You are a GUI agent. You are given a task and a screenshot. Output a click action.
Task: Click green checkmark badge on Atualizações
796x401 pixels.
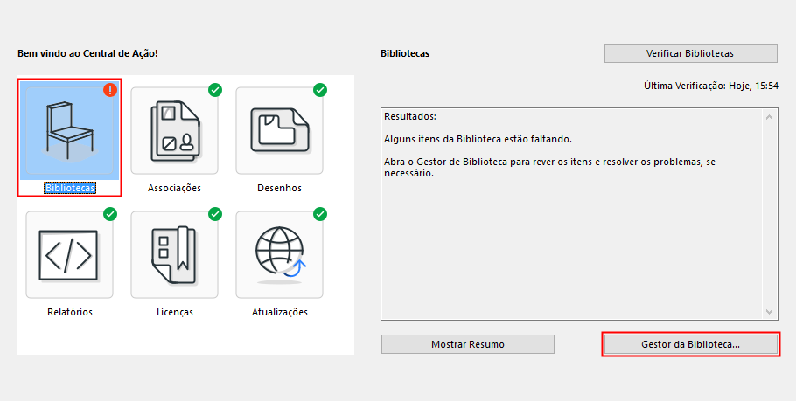320,214
